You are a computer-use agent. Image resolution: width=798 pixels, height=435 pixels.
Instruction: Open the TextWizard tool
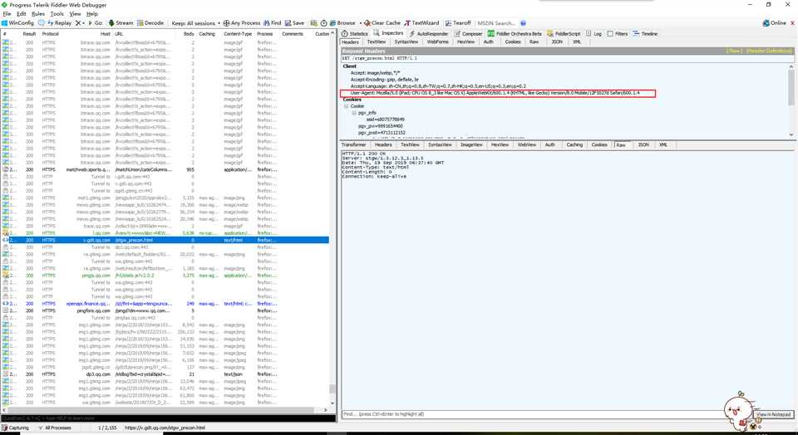(421, 23)
